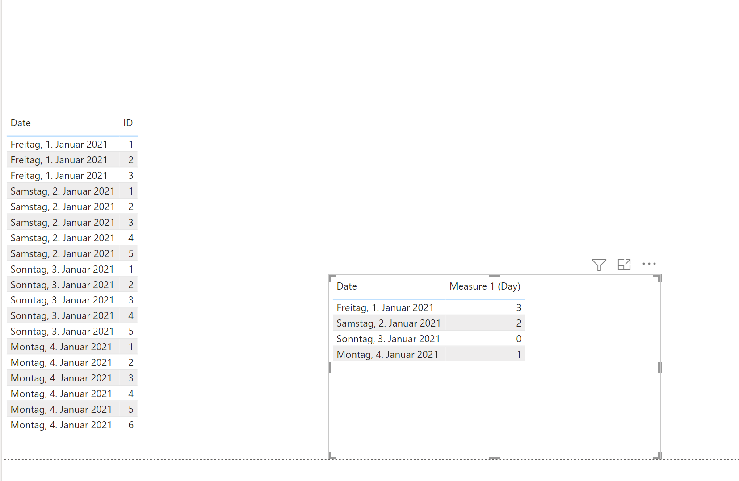Screen dimensions: 739x481
Task: Select Freitag, 1. Januar 2021 row with ID 3
Action: (72, 175)
